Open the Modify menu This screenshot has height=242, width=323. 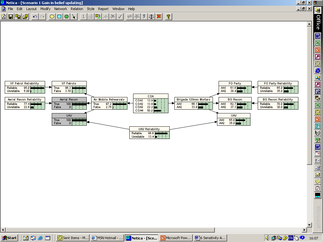[x=45, y=9]
